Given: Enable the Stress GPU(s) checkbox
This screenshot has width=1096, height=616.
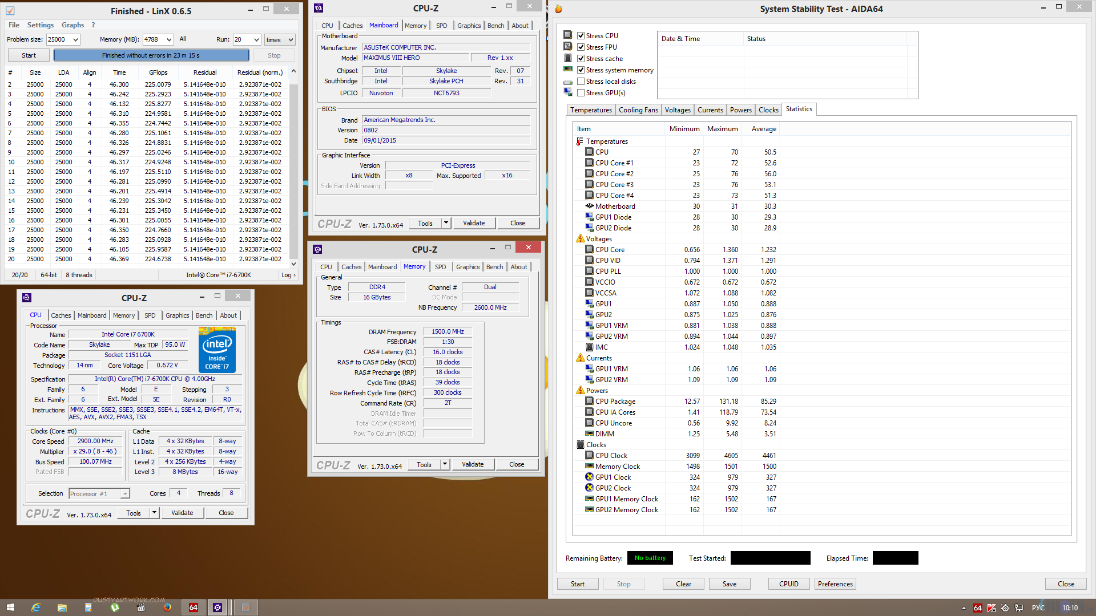Looking at the screenshot, I should pos(581,93).
